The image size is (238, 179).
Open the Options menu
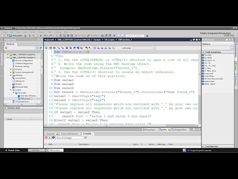42,32
